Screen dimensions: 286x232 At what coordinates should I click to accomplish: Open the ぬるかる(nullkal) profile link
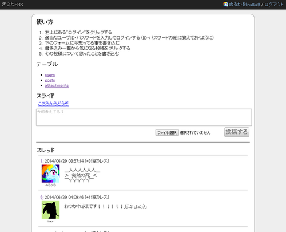click(244, 5)
